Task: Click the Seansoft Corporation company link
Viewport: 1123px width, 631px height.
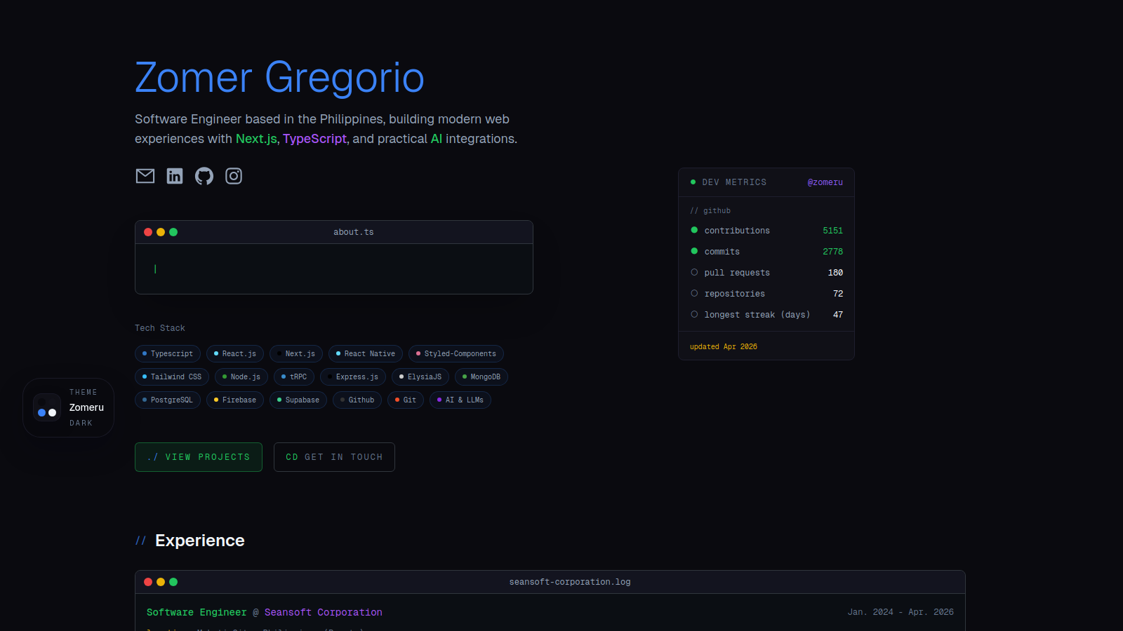Action: tap(324, 612)
